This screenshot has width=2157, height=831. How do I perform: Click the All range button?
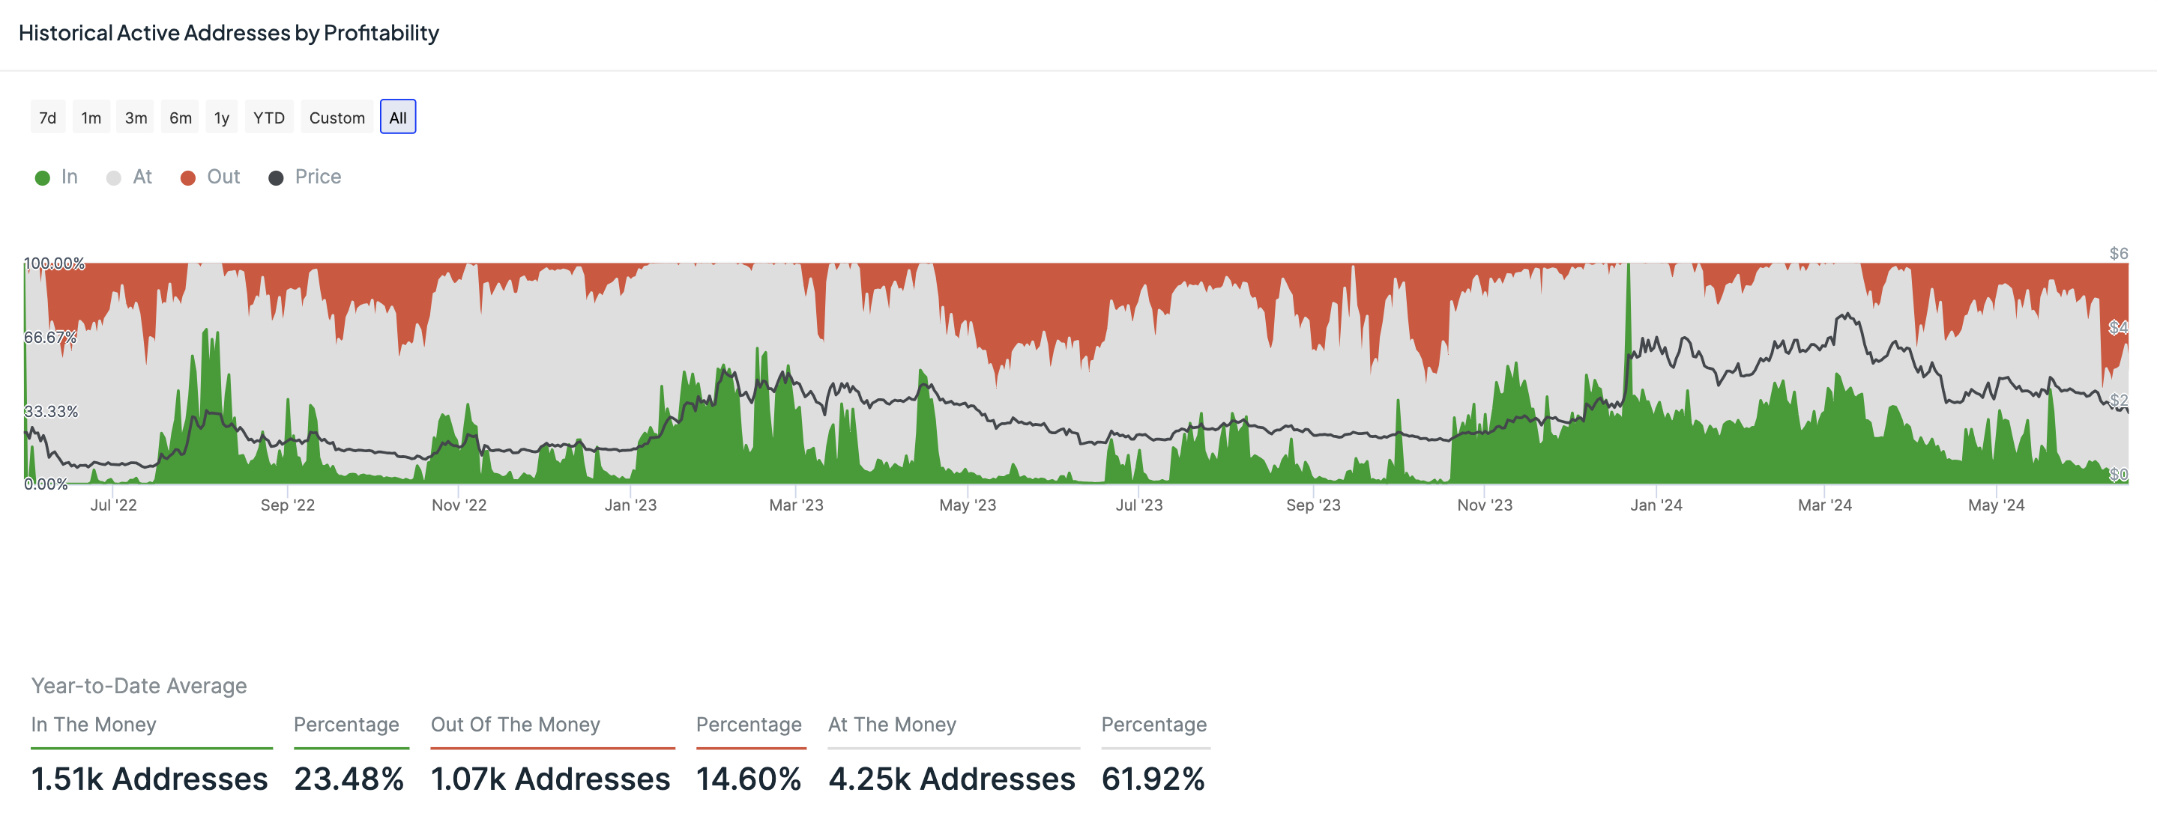[x=398, y=118]
